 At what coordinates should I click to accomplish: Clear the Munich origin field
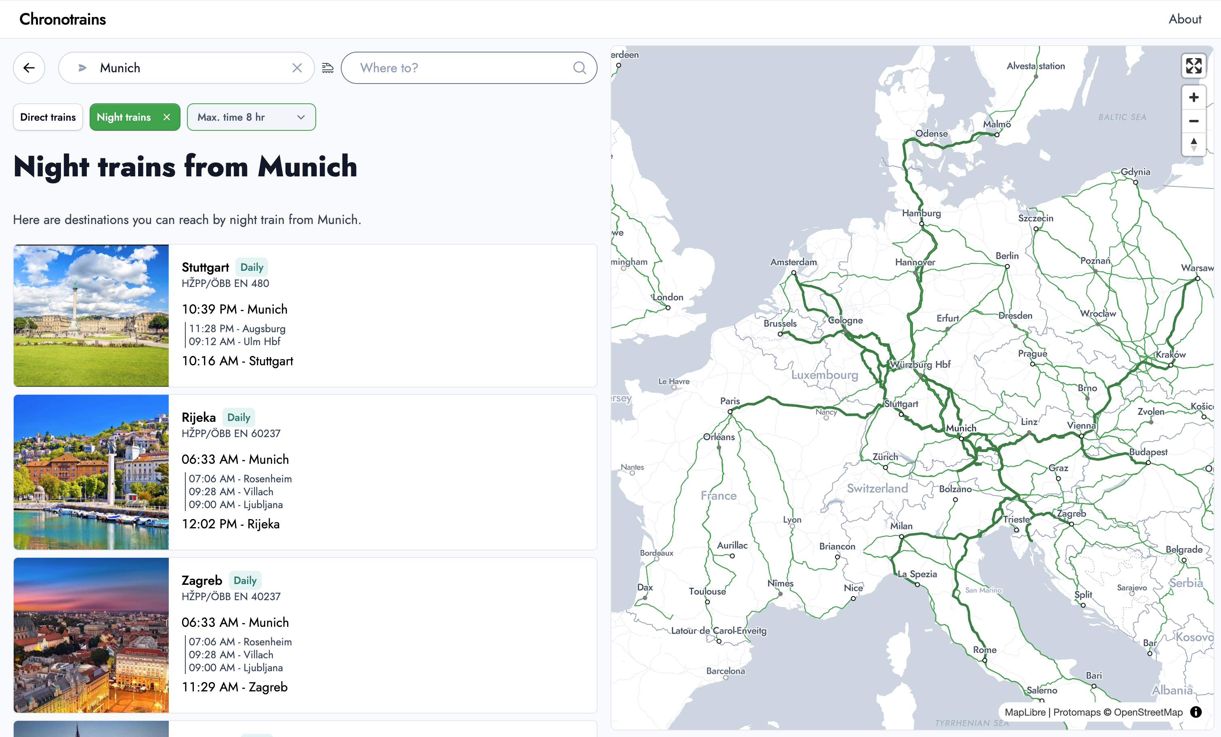point(297,68)
